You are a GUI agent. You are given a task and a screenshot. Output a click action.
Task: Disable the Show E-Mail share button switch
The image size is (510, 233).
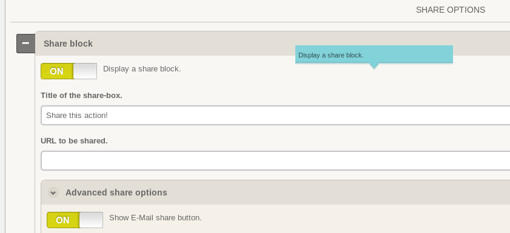click(75, 220)
